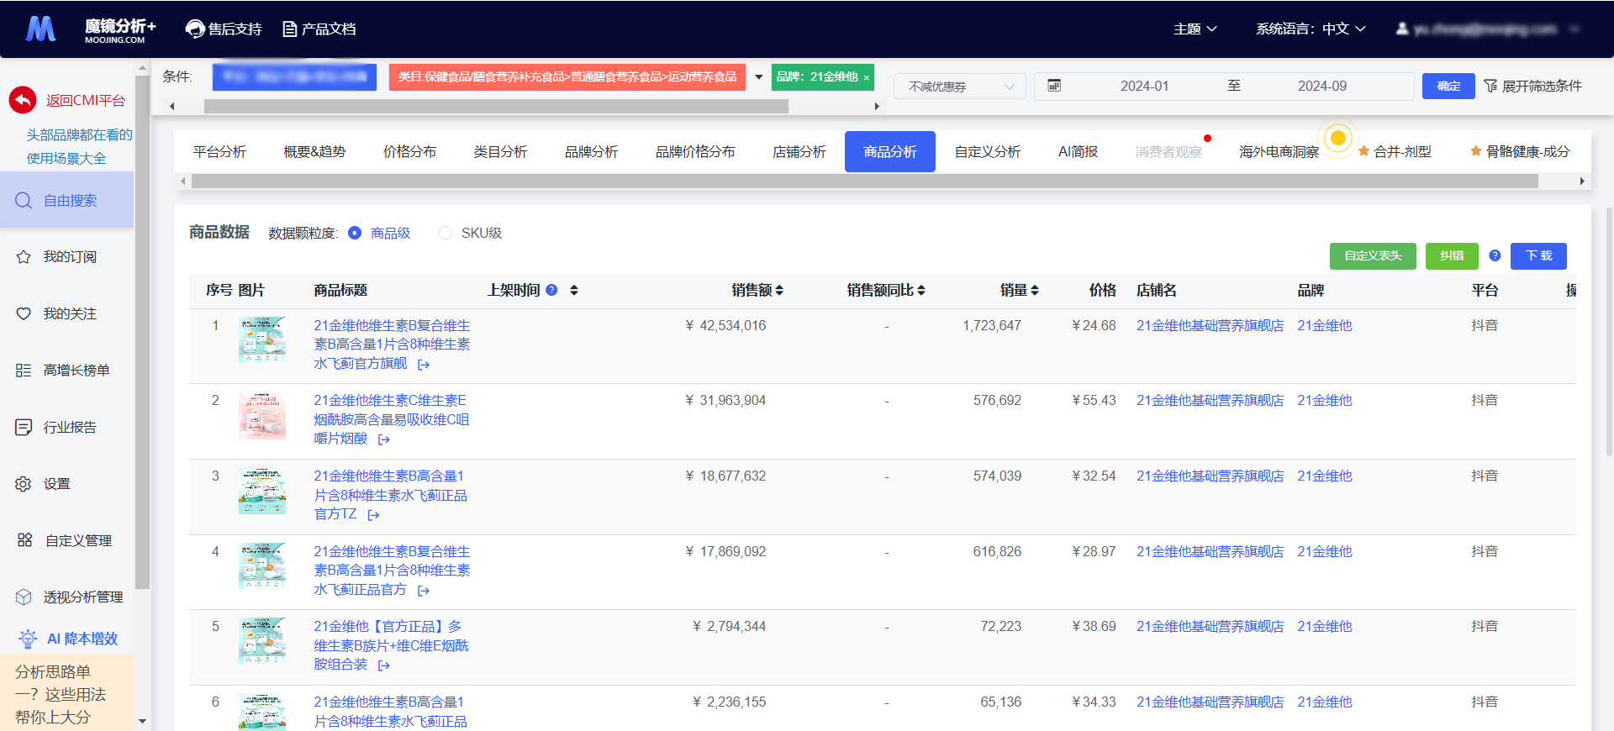1614x731 pixels.
Task: Open the 不减优惠券 dropdown
Action: click(959, 87)
